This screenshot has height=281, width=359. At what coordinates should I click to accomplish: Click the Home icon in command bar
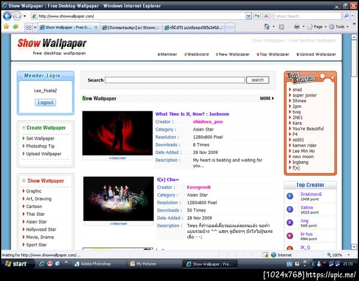pos(267,26)
